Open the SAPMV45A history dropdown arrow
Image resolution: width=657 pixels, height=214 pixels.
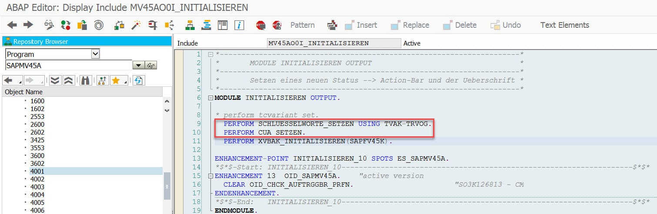point(138,66)
